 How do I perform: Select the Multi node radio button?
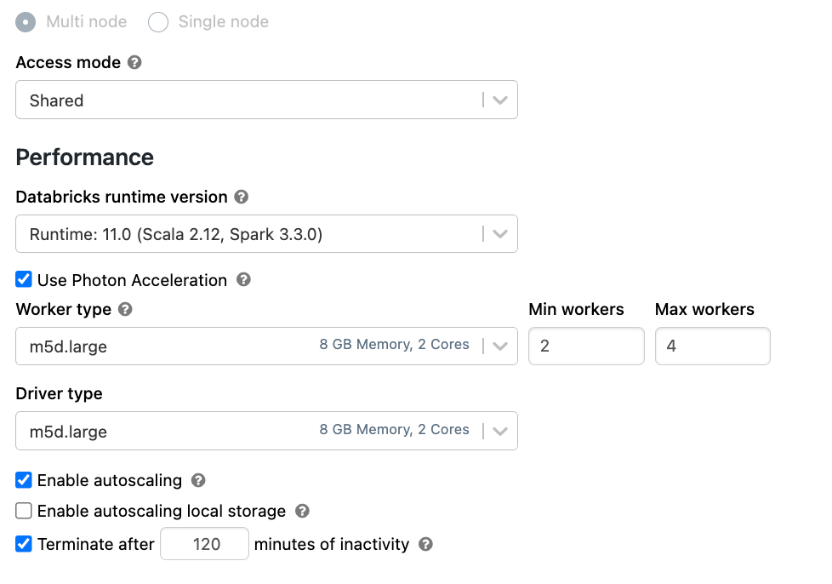(26, 22)
